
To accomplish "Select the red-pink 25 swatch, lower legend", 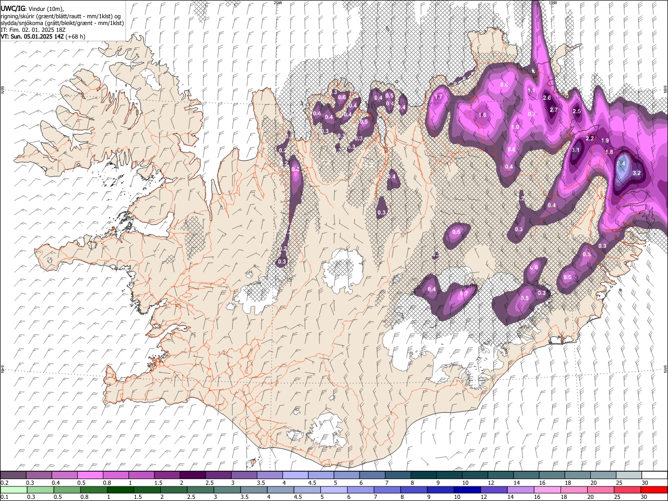I will pos(627,490).
